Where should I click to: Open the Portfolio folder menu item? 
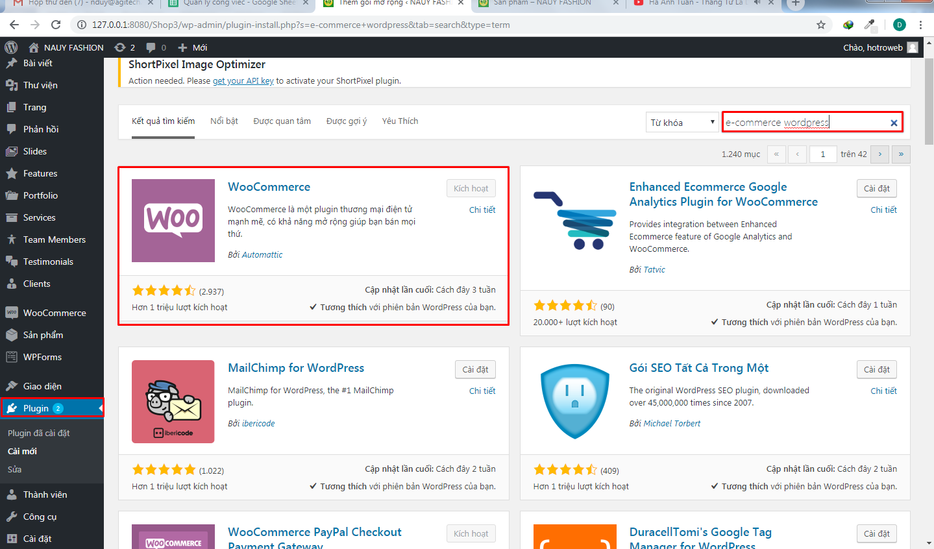[52, 195]
